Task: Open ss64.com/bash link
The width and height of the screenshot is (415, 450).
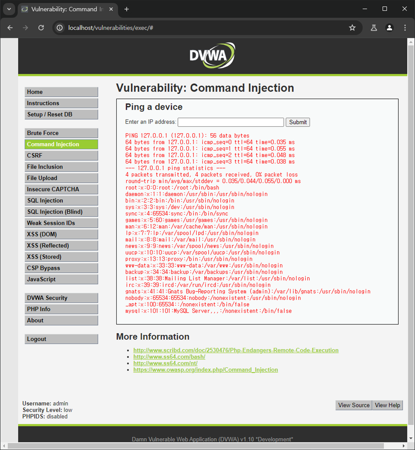Action: pyautogui.click(x=169, y=357)
